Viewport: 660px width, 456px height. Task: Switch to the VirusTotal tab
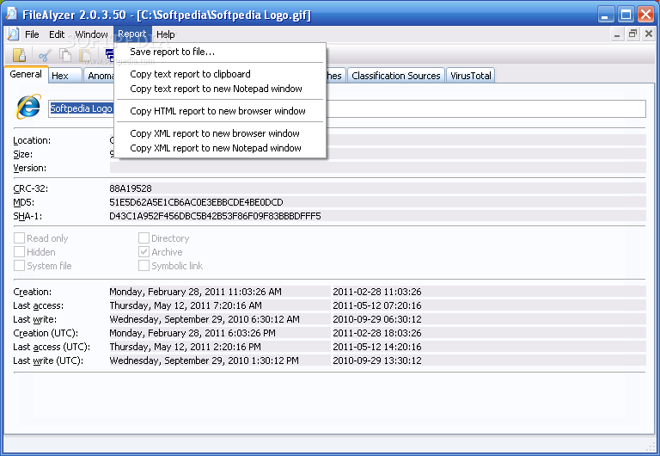click(x=471, y=76)
